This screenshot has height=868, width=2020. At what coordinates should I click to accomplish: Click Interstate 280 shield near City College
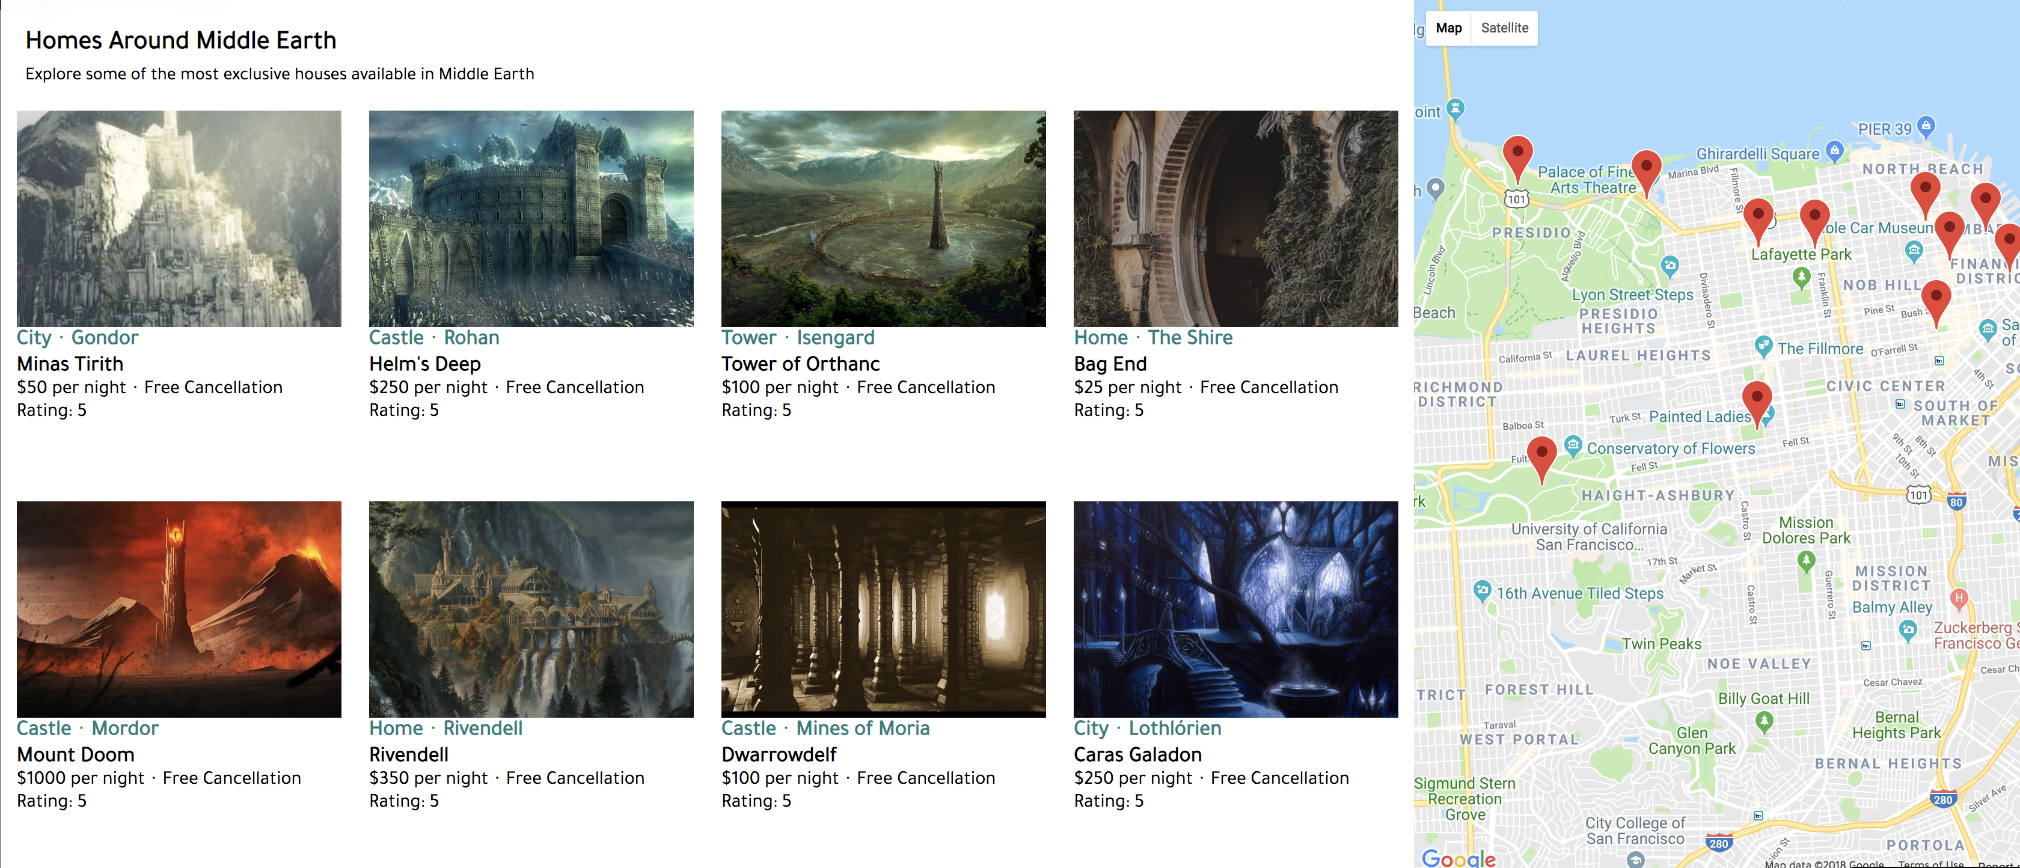[1718, 844]
